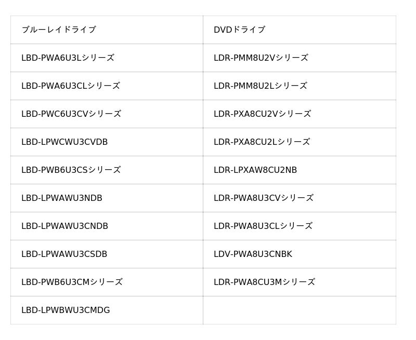Select LBD-PWA6U3Lシリーズ entry

[107, 58]
